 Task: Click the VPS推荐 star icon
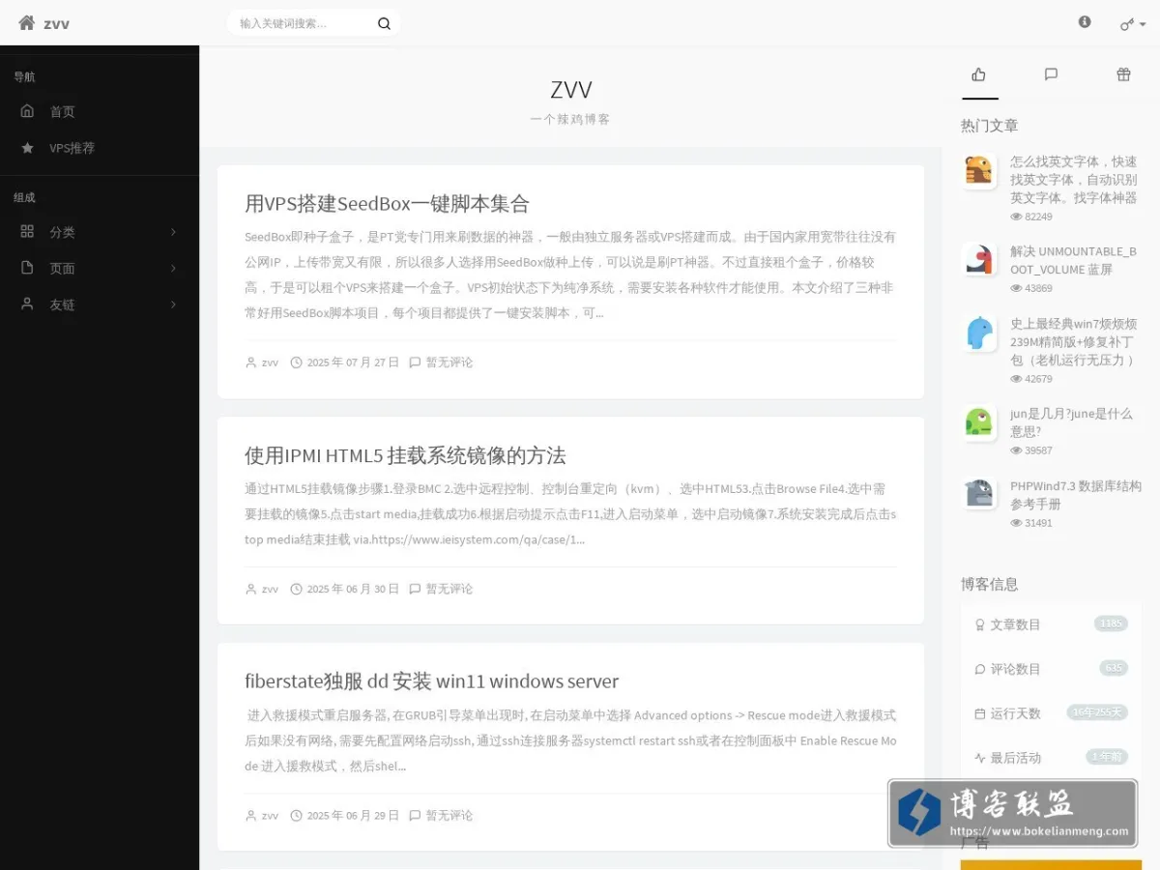click(27, 148)
